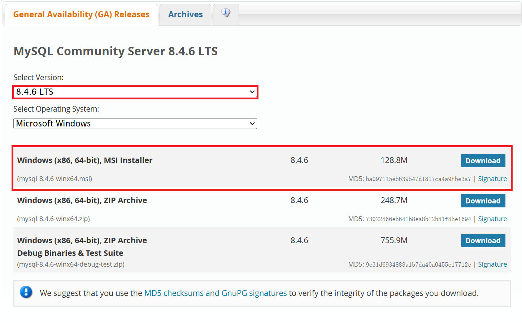
Task: Download the Windows ZIP Archive
Action: (x=483, y=201)
